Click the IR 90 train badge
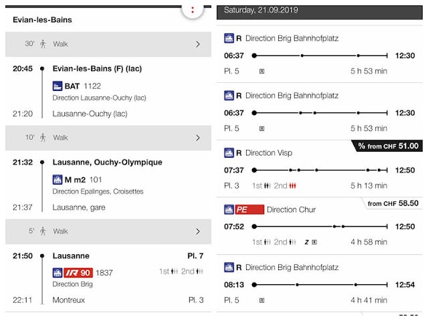 click(x=78, y=272)
